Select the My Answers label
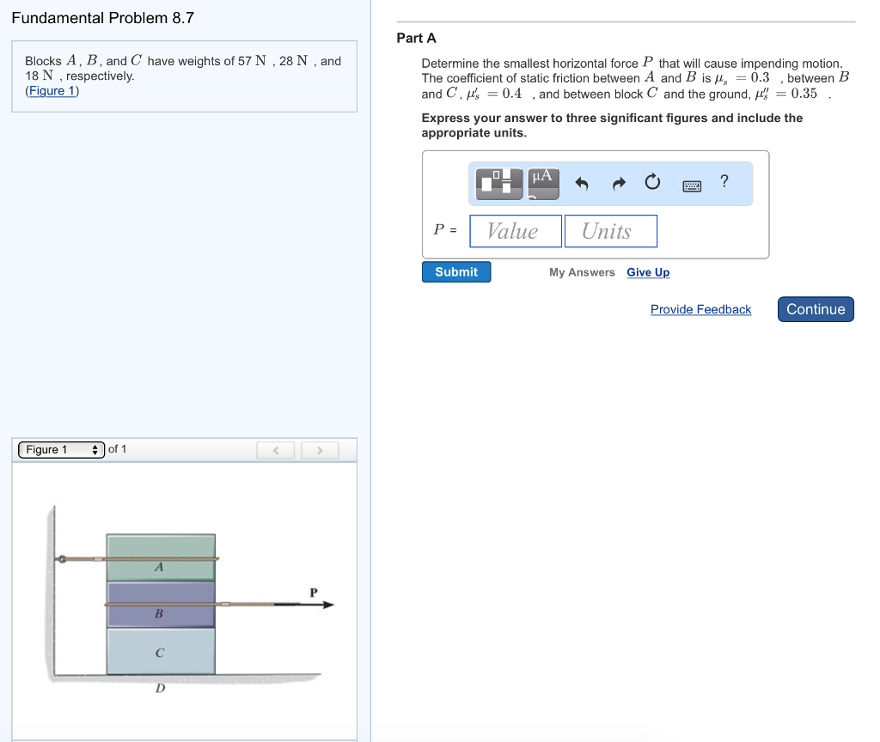Screen dimensions: 880x742 coord(582,272)
